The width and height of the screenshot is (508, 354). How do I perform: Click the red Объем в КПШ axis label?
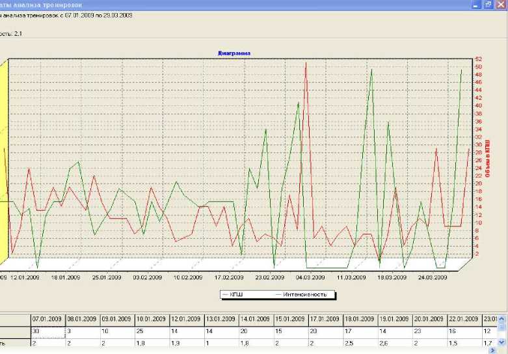[487, 159]
